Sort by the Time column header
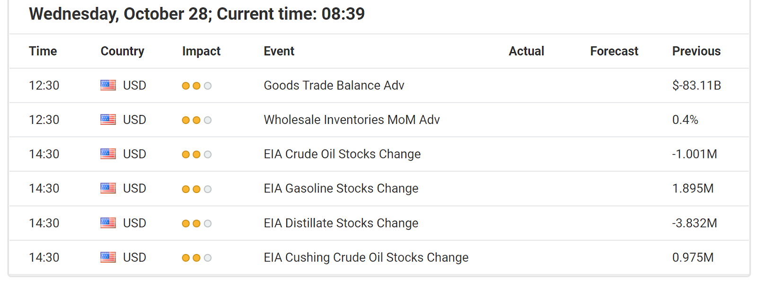Viewport: 757px width, 281px height. [x=43, y=51]
